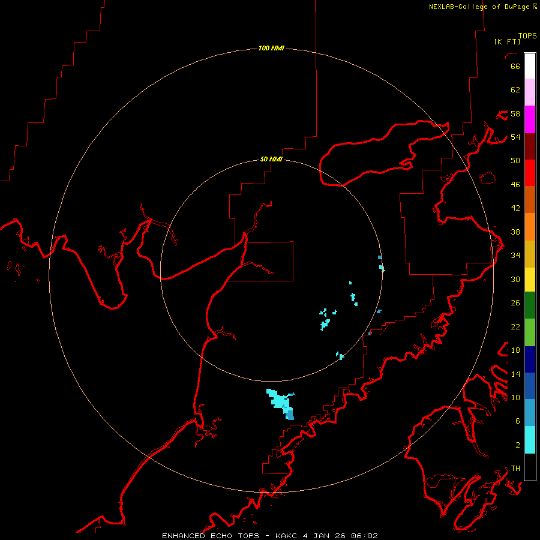540x540 pixels.
Task: Click the teal-blue 10 K FT legend swatch
Action: [530, 413]
